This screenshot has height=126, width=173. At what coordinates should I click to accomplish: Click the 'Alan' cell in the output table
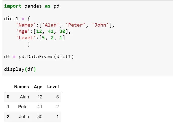[x=24, y=97]
